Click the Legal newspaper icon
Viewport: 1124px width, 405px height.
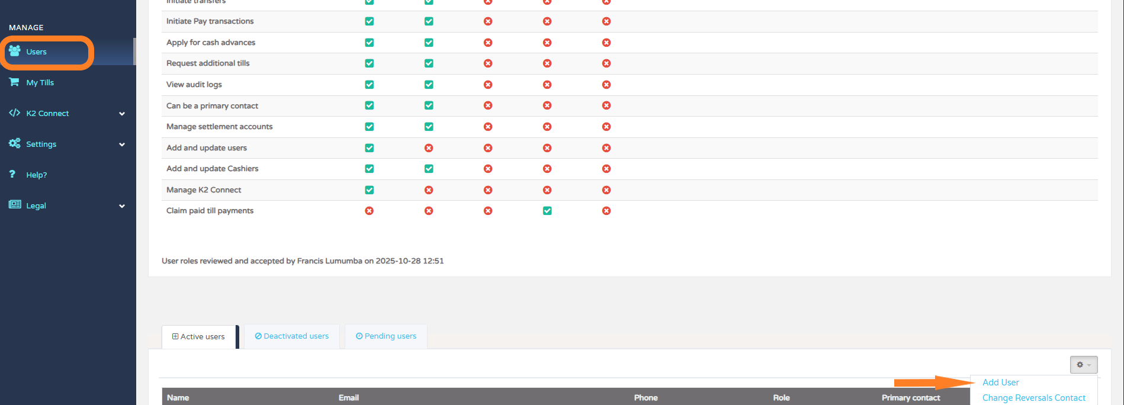(15, 205)
